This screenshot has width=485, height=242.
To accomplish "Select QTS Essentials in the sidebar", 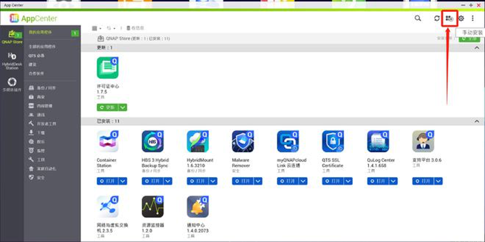I will [x=37, y=56].
